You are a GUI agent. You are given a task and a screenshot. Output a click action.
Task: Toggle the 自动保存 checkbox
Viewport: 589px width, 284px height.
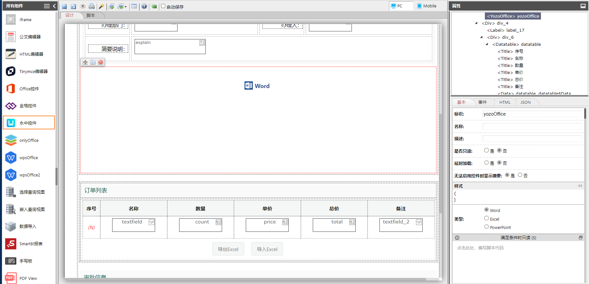pos(163,6)
